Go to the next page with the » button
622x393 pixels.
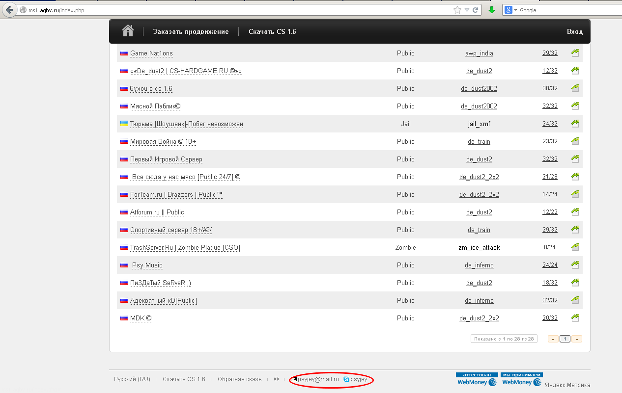pos(577,339)
